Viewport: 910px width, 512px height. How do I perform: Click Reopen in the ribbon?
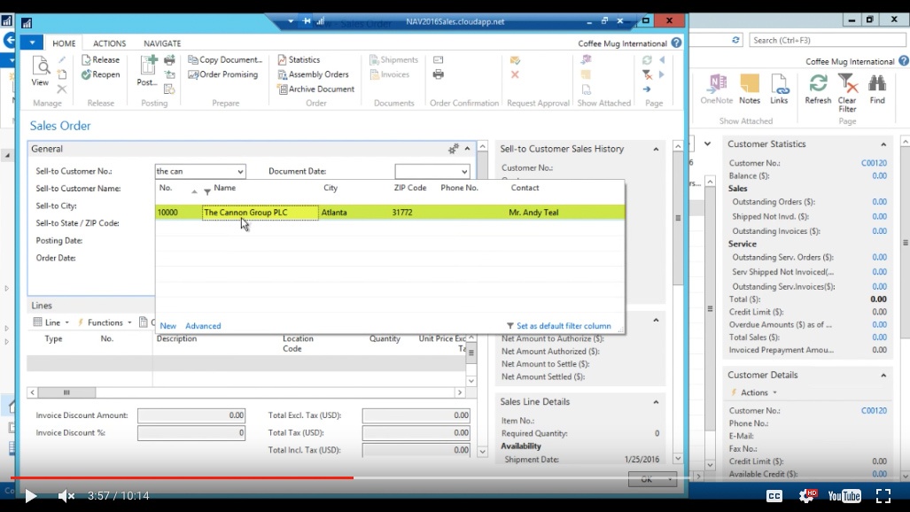[x=100, y=74]
